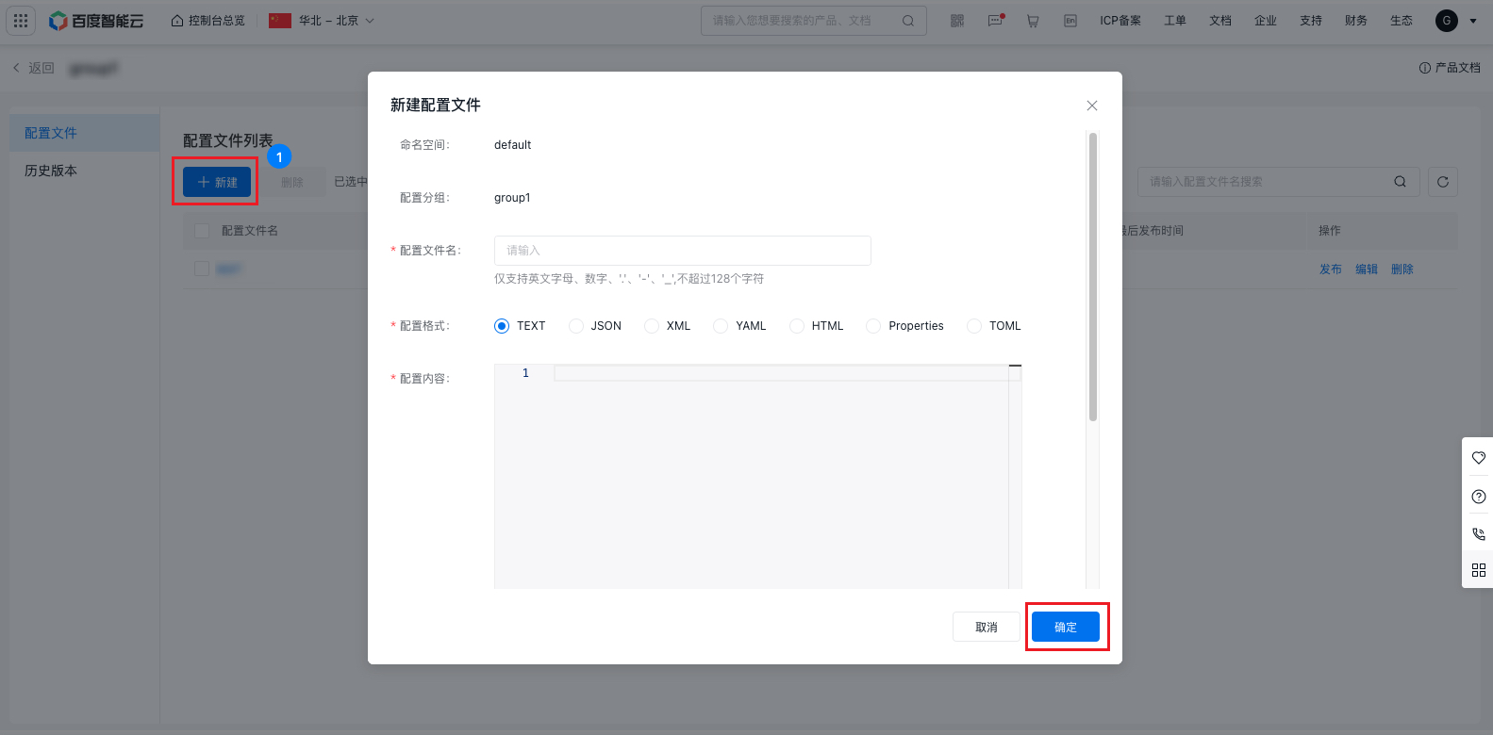Viewport: 1493px width, 735px height.
Task: Open product documentation link
Action: pos(1451,68)
